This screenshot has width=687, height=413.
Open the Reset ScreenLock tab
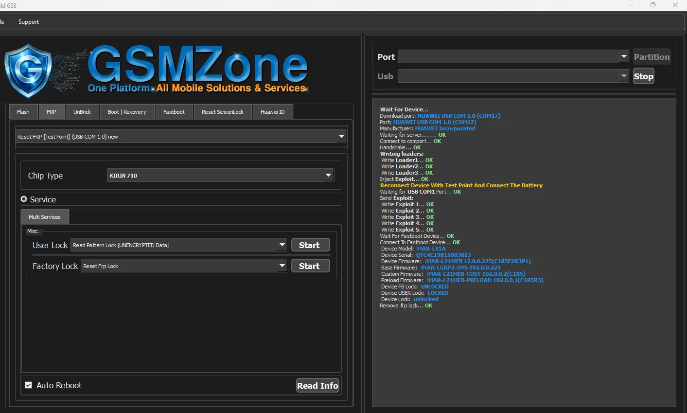(x=223, y=112)
